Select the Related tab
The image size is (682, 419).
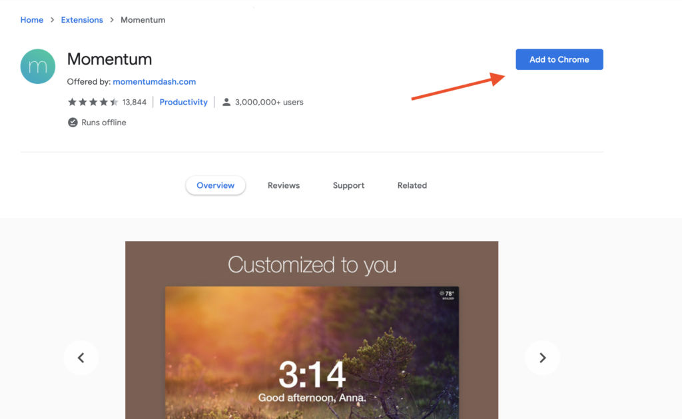412,185
